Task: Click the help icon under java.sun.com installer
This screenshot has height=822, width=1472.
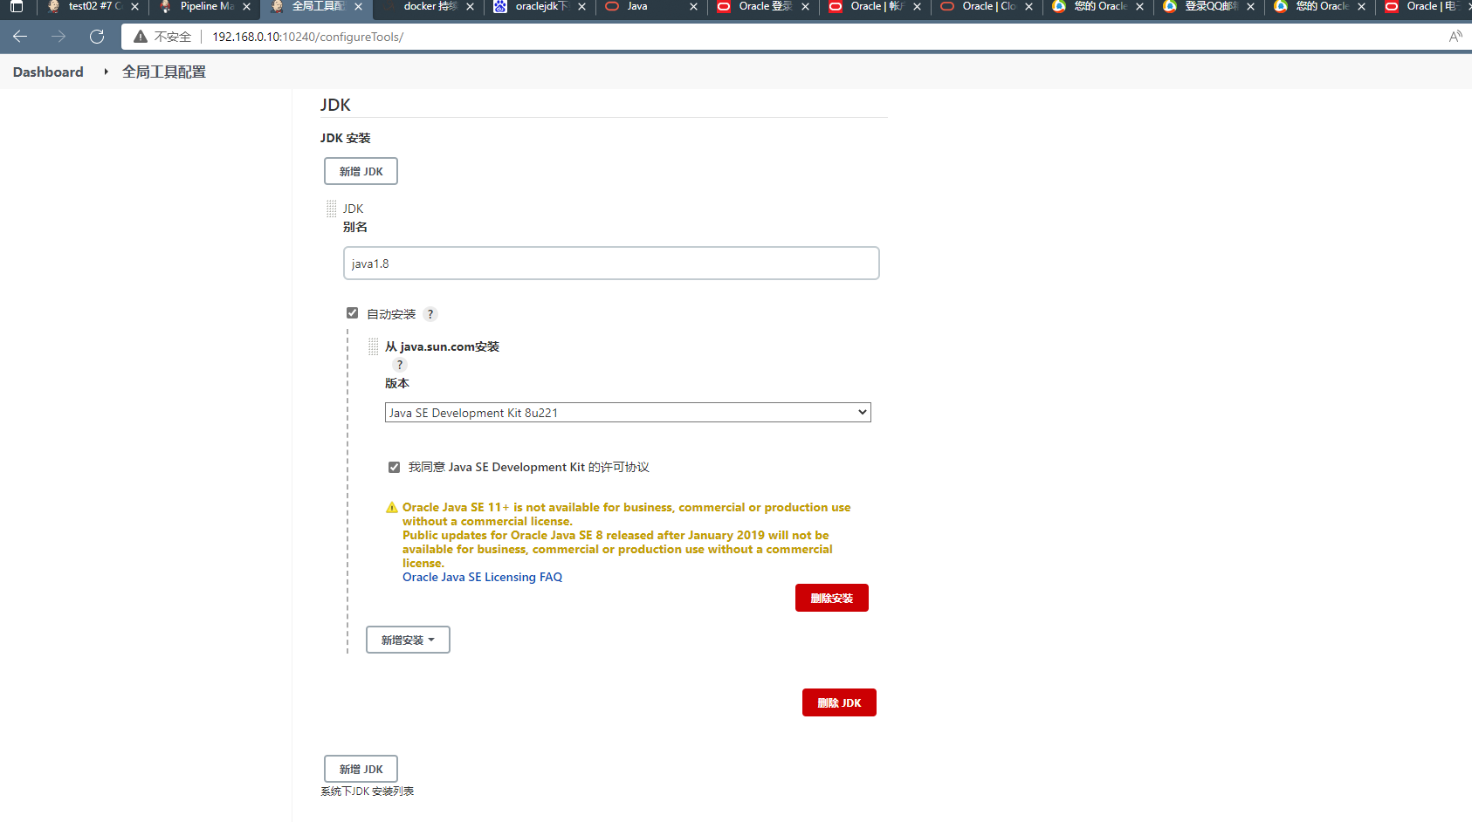Action: coord(400,365)
